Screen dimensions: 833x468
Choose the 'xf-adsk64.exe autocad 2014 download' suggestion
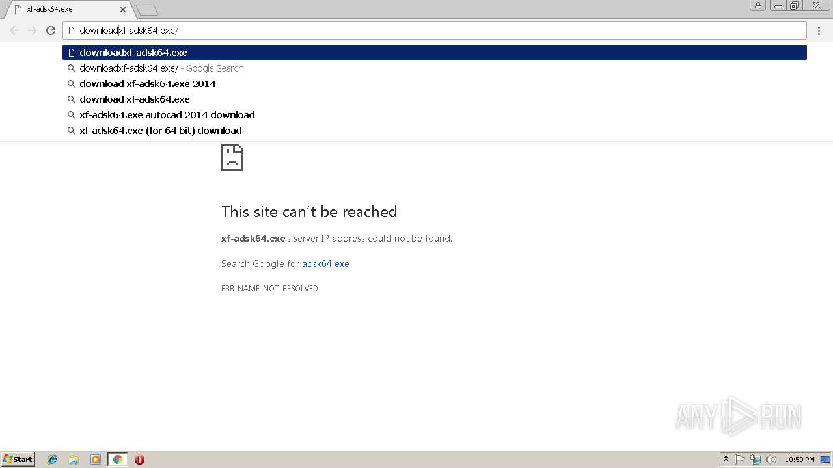(x=435, y=115)
